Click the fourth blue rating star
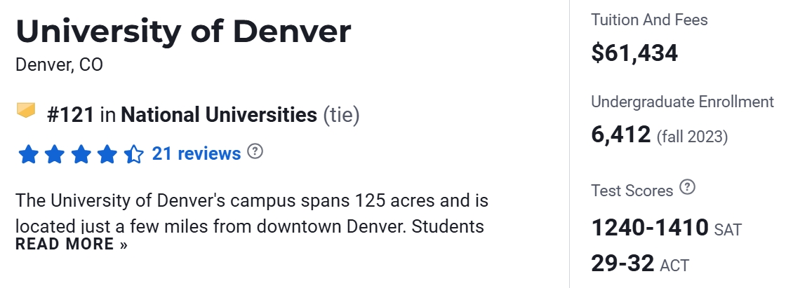 point(107,153)
